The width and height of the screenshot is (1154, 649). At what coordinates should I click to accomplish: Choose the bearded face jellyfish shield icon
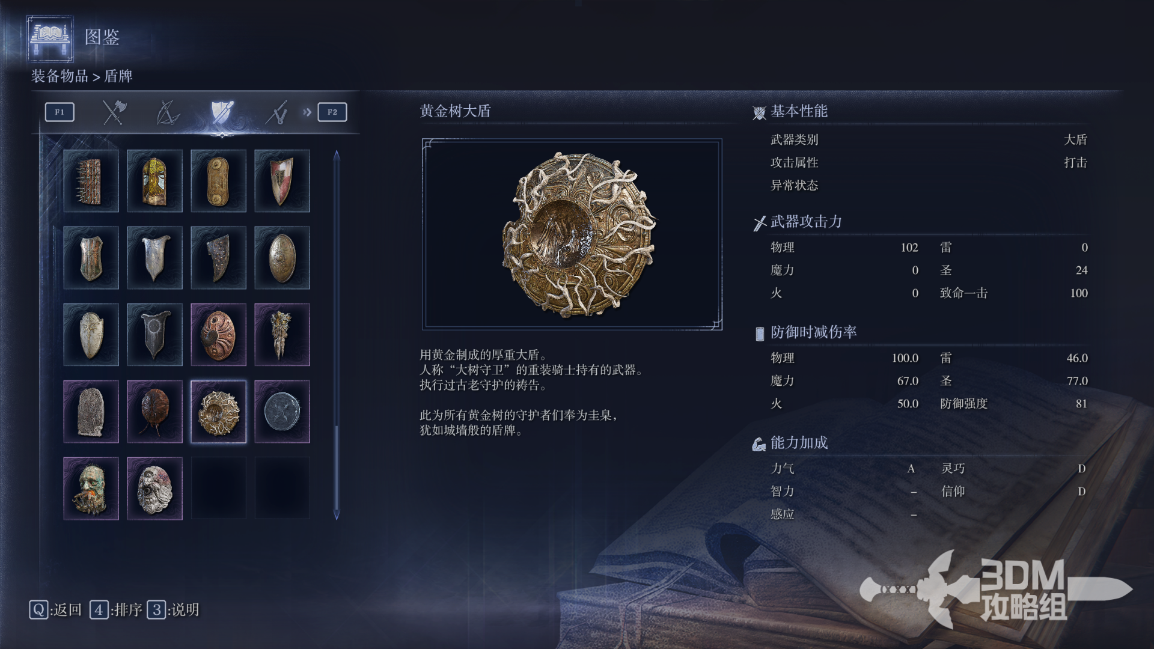click(x=91, y=489)
